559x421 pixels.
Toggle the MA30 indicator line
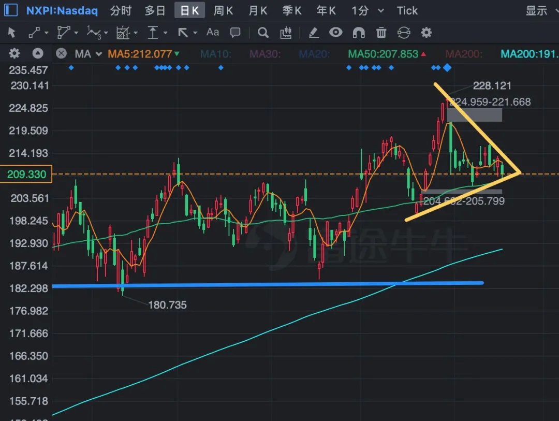click(265, 54)
